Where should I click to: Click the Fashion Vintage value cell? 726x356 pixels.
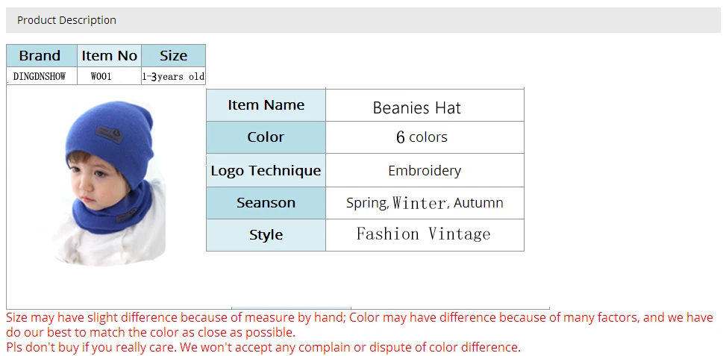425,235
